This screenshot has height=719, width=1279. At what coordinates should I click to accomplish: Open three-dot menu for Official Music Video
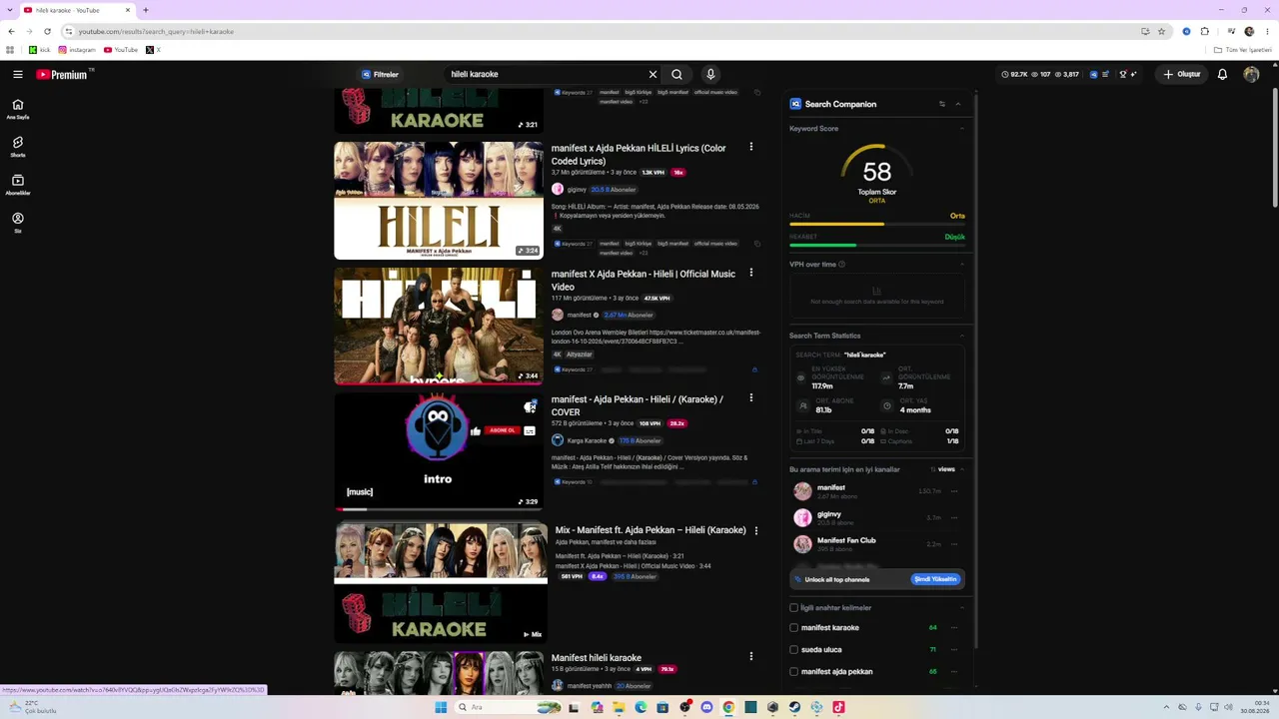click(x=750, y=273)
